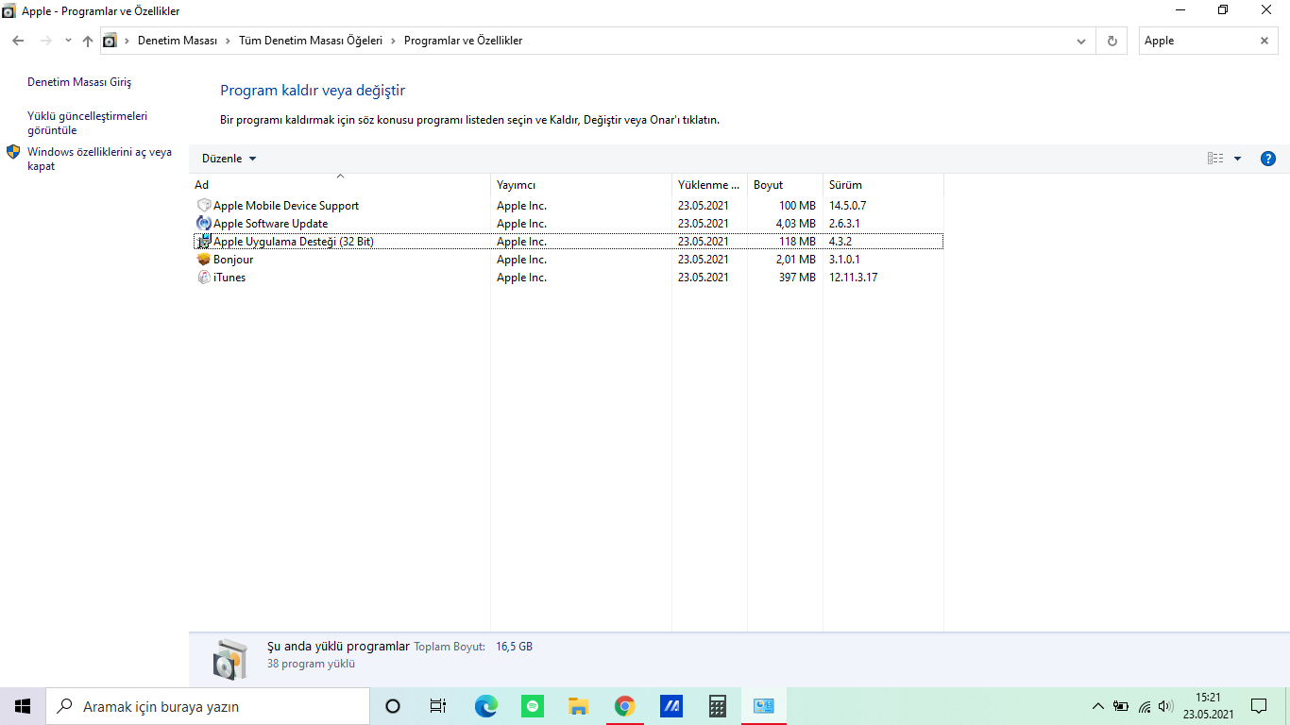Open the notification center icon
This screenshot has width=1290, height=725.
click(x=1259, y=706)
